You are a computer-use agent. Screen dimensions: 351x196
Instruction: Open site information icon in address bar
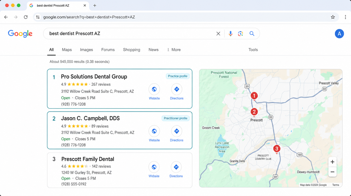pos(38,17)
